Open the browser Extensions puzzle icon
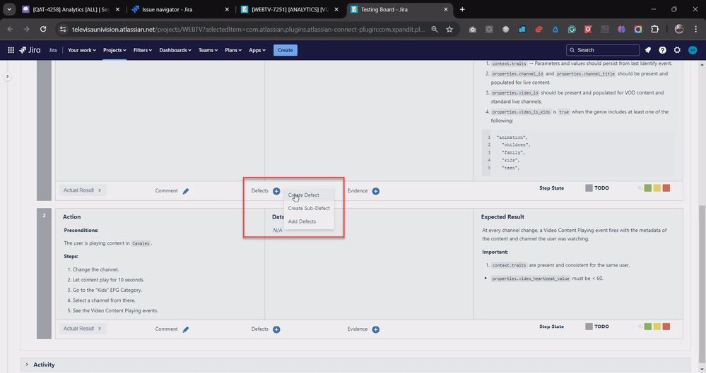Image resolution: width=706 pixels, height=373 pixels. (654, 29)
